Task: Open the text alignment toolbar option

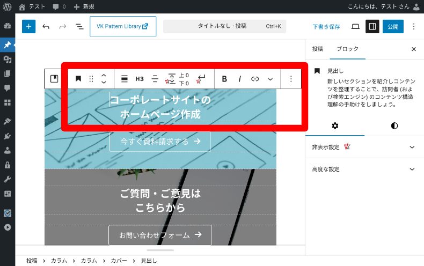Action: click(155, 79)
